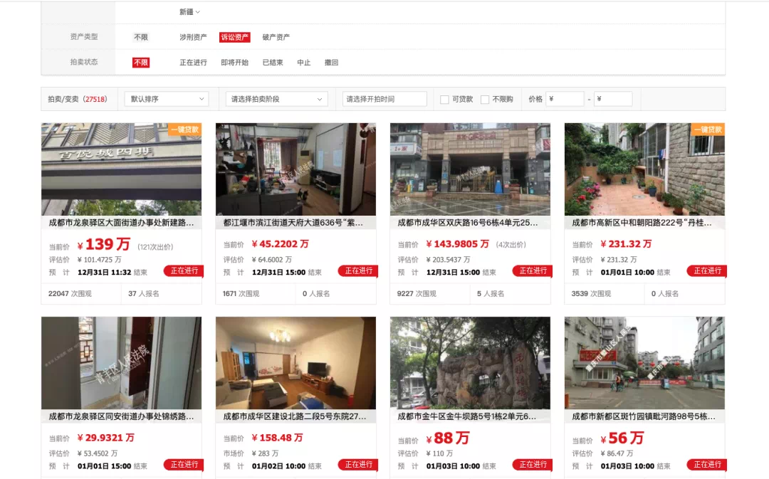Open listing title 成都市金牛区金牛坝路5号
Screen dimensions: 769x479
coord(466,416)
